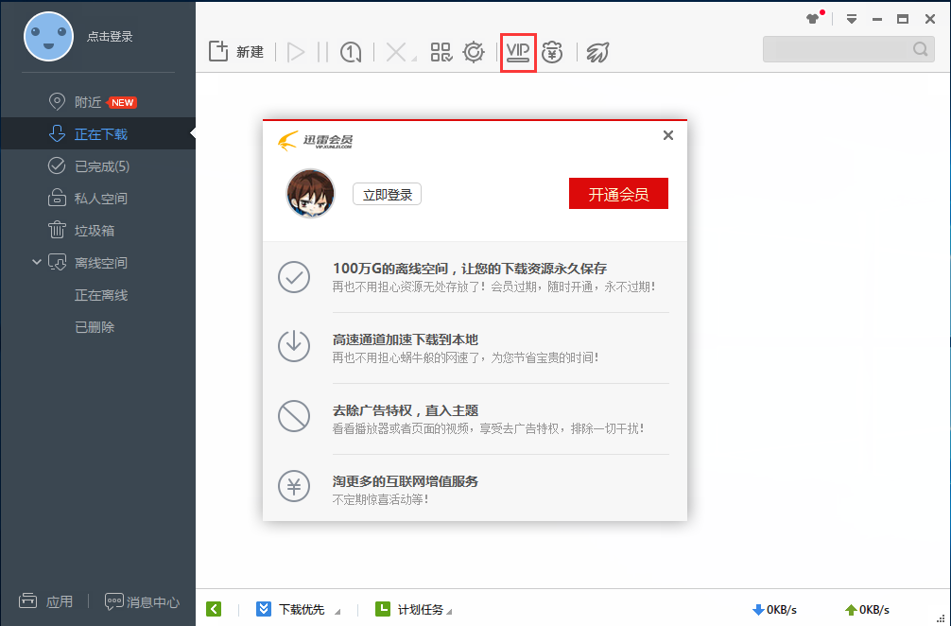Select the bird-shaped speedup icon in toolbar
951x626 pixels.
pyautogui.click(x=597, y=53)
